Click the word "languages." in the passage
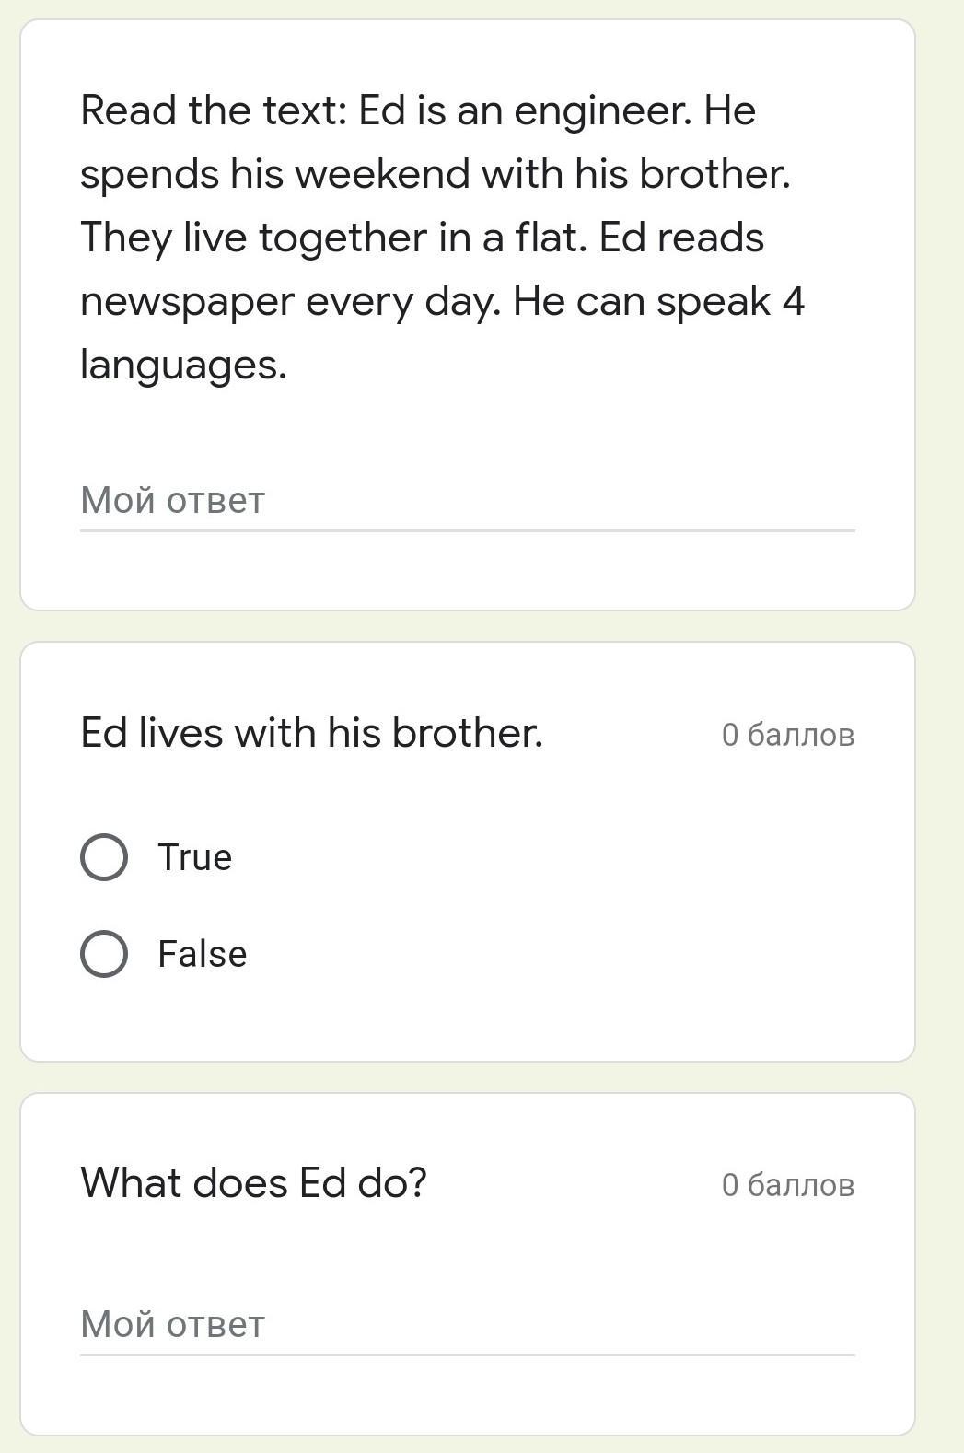 (x=183, y=365)
